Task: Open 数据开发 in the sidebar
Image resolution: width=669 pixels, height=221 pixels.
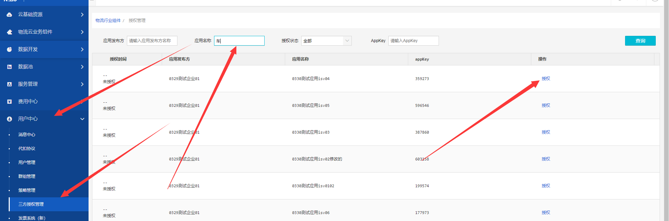Action: coord(44,49)
